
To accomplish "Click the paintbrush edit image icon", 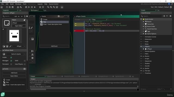I will click(x=10, y=46).
